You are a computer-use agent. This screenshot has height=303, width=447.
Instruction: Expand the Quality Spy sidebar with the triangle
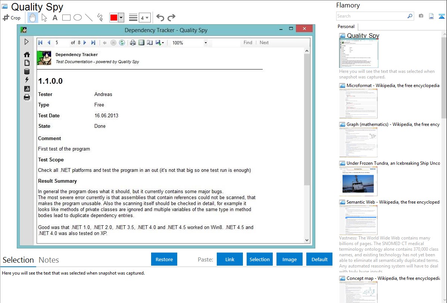coord(26,42)
